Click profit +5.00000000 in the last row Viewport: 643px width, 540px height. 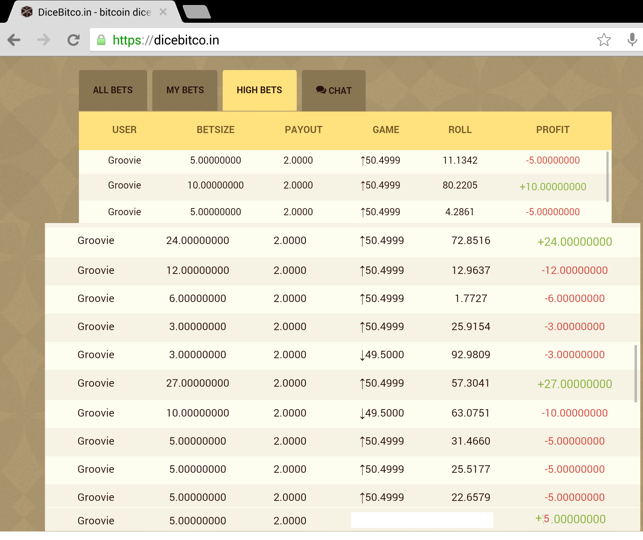(570, 519)
